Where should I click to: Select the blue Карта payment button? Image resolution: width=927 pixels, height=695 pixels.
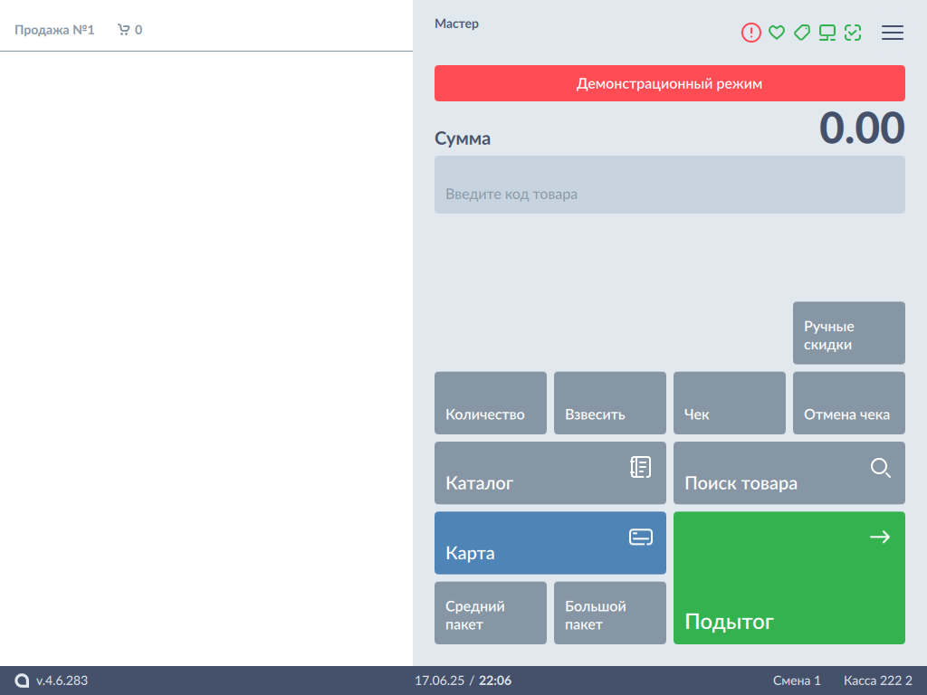coord(550,543)
